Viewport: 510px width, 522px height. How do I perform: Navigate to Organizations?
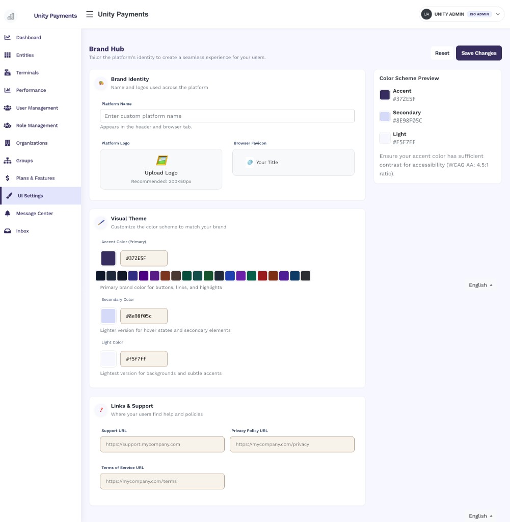point(40,143)
